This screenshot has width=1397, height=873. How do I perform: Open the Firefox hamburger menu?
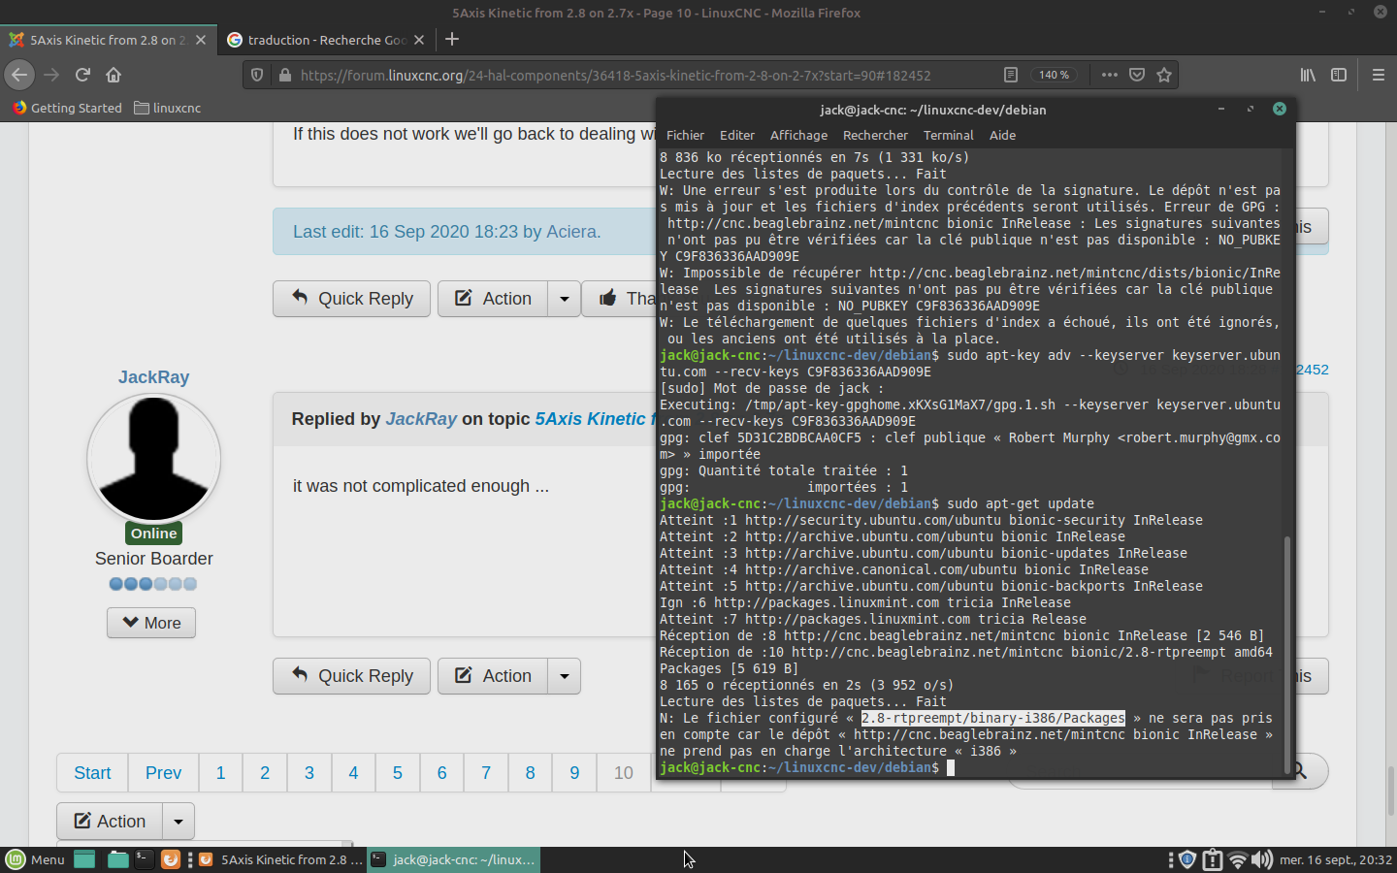[1378, 75]
